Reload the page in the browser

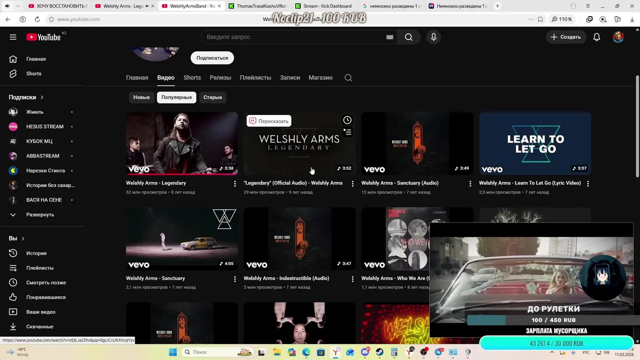[37, 19]
